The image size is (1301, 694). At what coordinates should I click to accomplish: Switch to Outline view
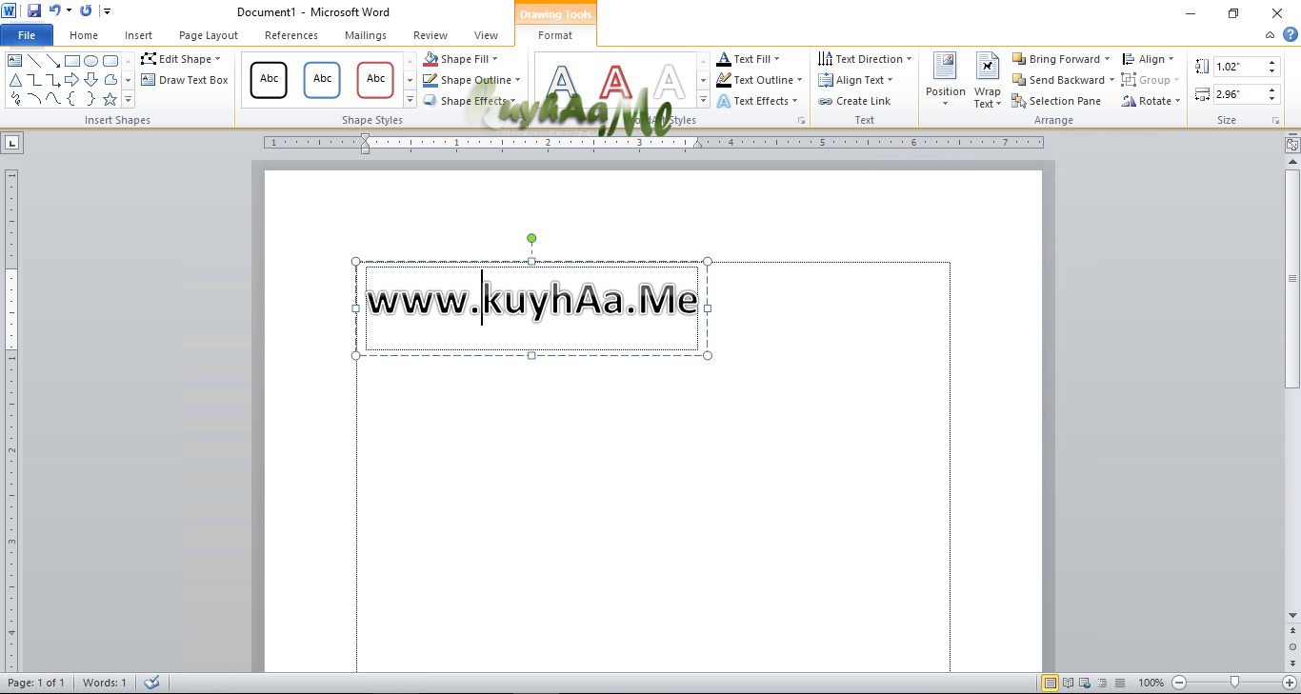(1103, 683)
